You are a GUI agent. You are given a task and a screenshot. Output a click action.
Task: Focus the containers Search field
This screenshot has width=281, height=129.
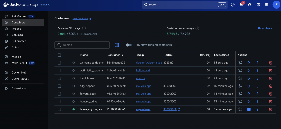click(85, 45)
